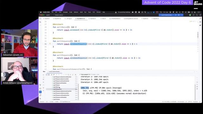Click the UTF-8 encoding status entry
203x114 pixels.
[x=190, y=102]
